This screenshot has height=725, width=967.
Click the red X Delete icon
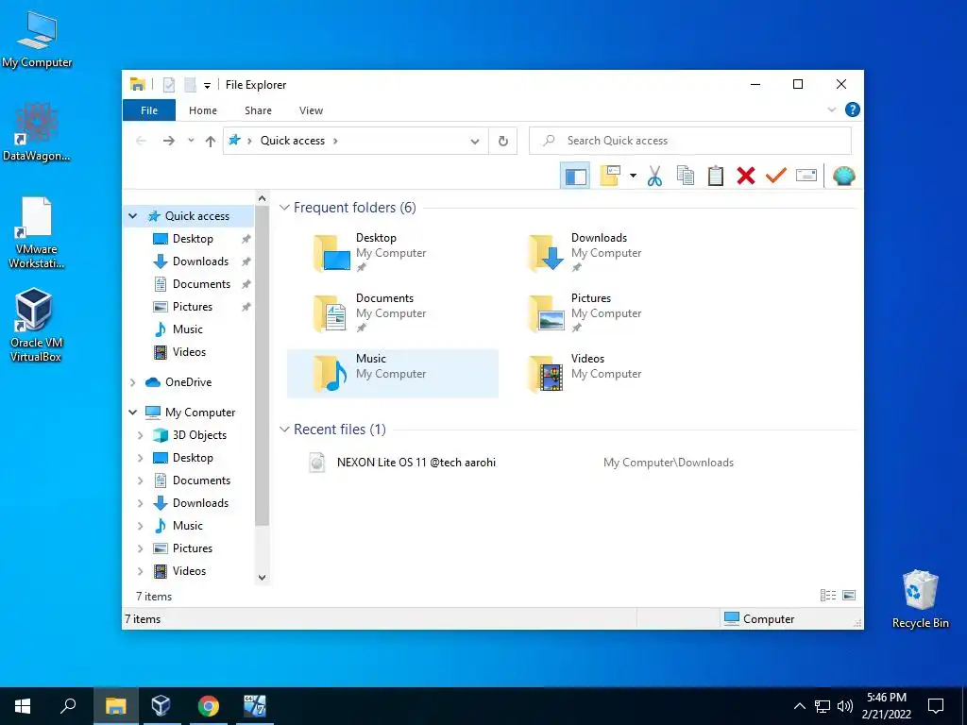(x=746, y=176)
